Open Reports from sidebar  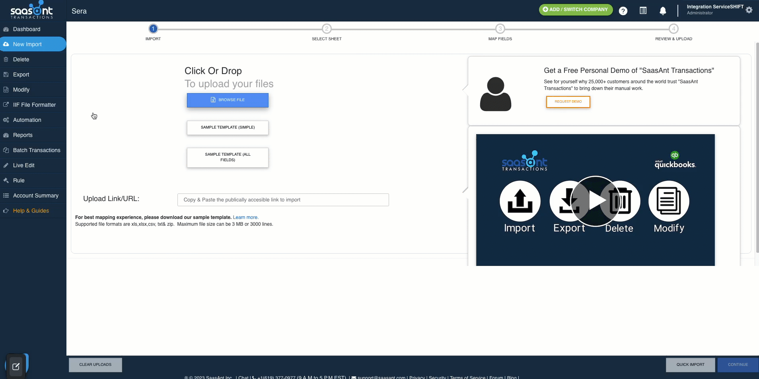pos(33,135)
